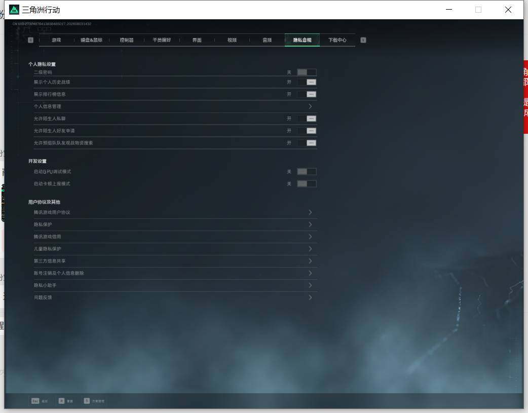Expand 账号注销及个人信息删除 arrow
This screenshot has width=528, height=413.
(310, 273)
